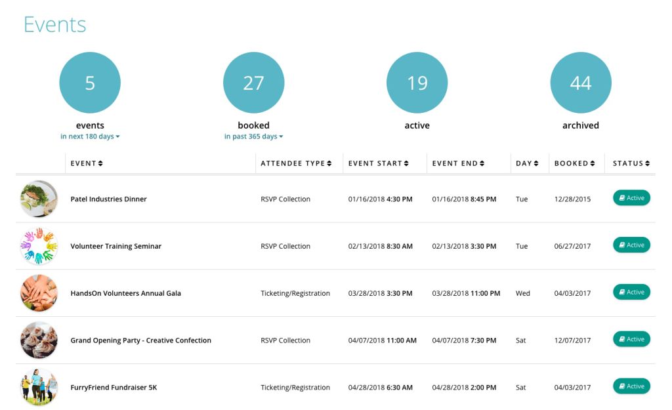The image size is (672, 410).
Task: Click the Volunteer Training Seminar handprints thumbnail
Action: (39, 246)
